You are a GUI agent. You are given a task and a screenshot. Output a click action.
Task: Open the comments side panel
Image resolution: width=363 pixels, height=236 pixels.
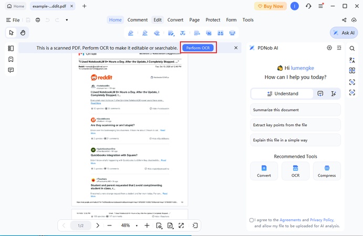click(11, 70)
